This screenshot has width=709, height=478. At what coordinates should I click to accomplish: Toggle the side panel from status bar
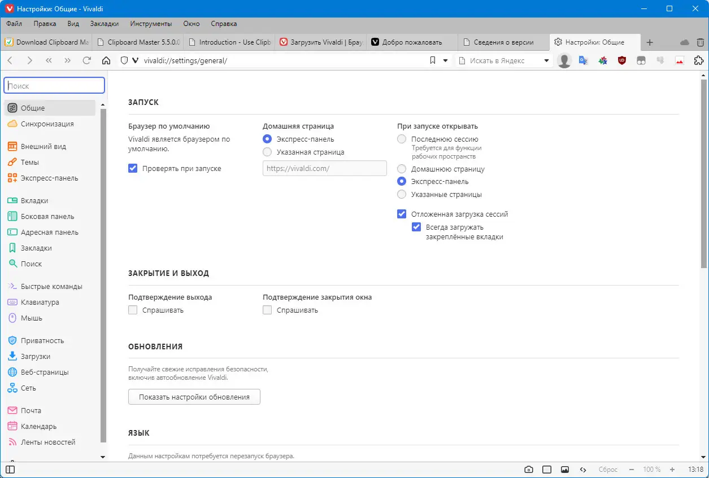click(10, 470)
